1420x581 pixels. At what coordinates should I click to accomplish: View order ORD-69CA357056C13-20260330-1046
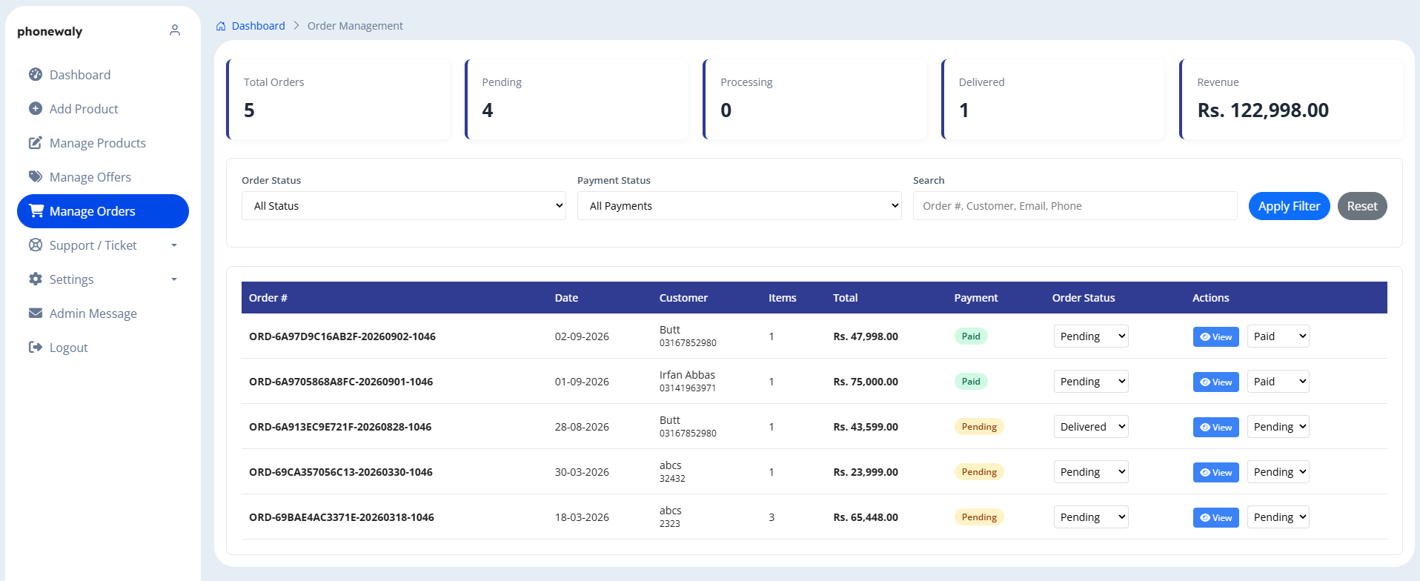point(1216,473)
